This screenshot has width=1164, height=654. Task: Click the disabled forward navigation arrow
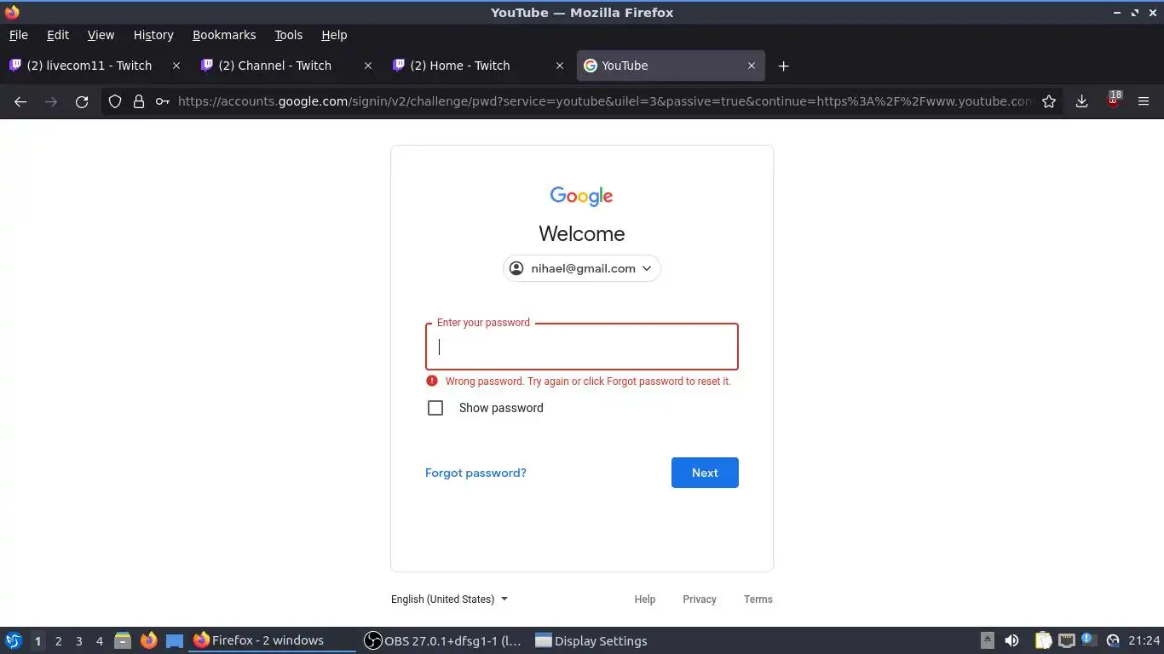pyautogui.click(x=51, y=101)
